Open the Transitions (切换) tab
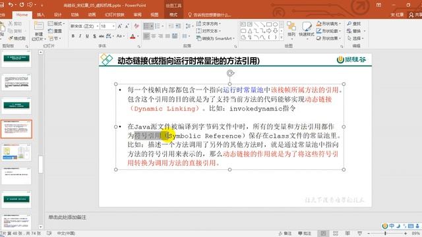This screenshot has height=237, width=422. click(x=75, y=14)
